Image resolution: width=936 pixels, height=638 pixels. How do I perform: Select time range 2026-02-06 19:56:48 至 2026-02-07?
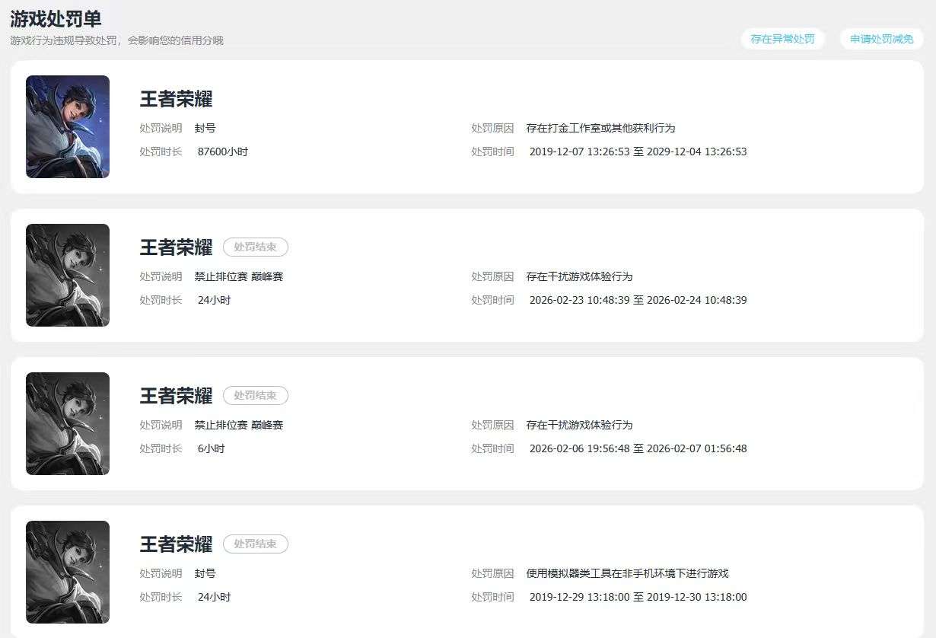click(x=638, y=448)
